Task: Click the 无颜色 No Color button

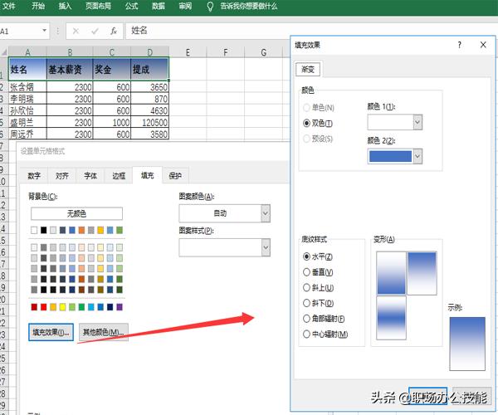Action: click(76, 213)
